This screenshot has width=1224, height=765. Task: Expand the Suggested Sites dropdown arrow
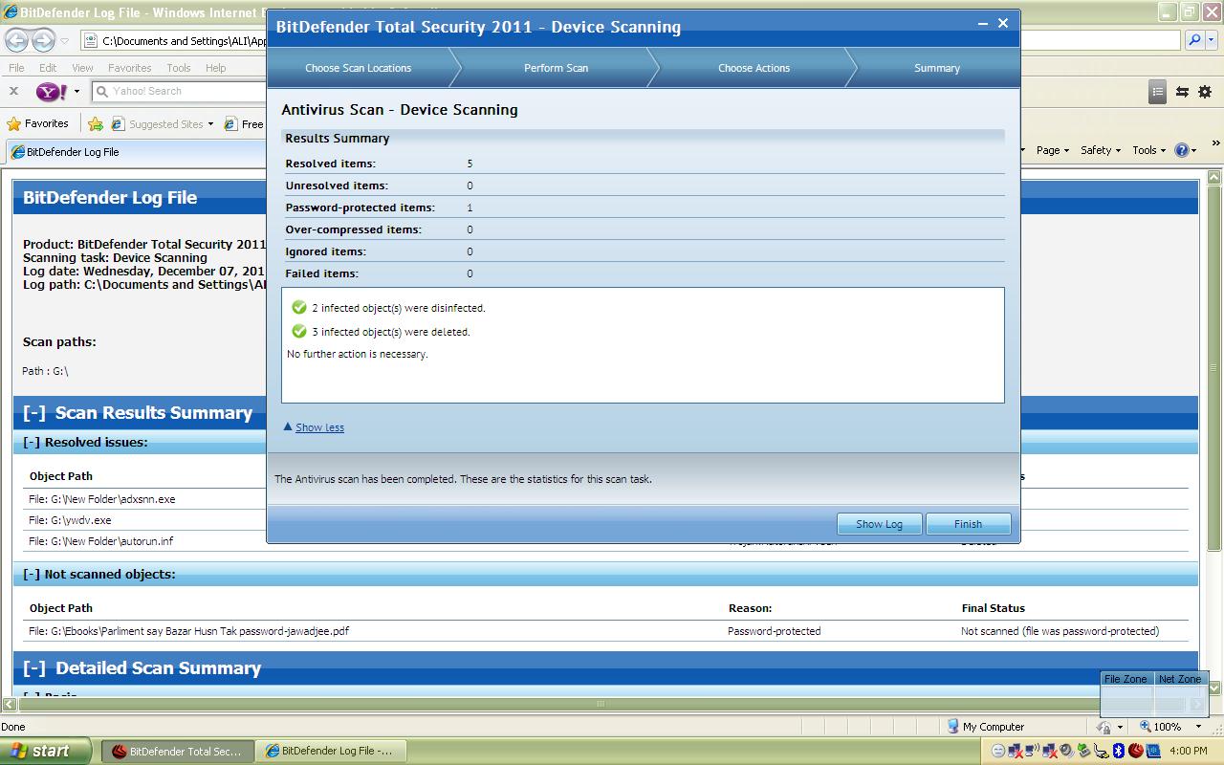pos(210,124)
